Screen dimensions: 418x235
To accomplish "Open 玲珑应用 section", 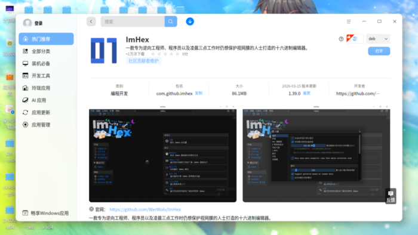I will [46, 88].
